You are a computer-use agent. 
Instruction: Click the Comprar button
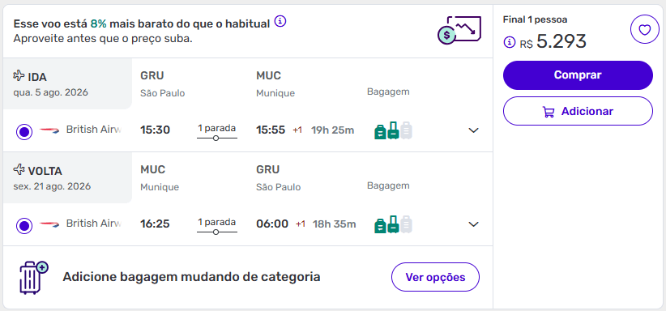click(578, 75)
